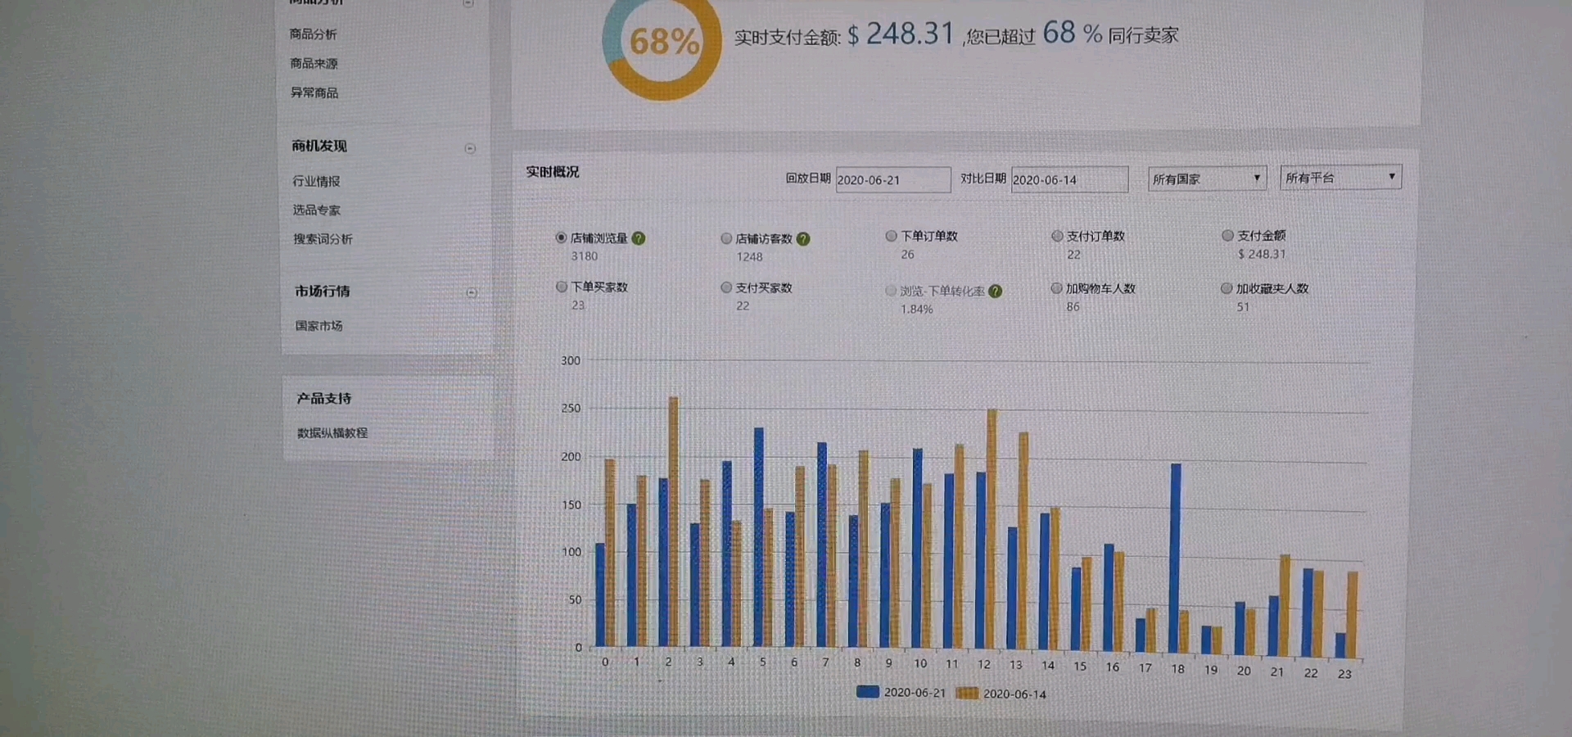Click the 市场行情 section header
Image resolution: width=1572 pixels, height=737 pixels.
[x=323, y=291]
